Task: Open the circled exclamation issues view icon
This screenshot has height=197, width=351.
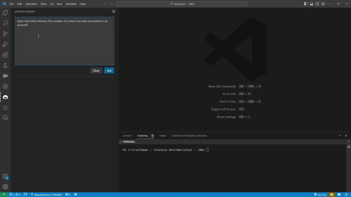Action: (5, 108)
